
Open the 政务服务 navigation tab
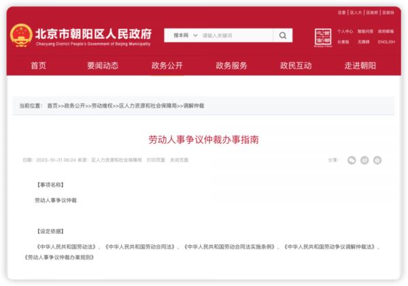click(x=231, y=66)
